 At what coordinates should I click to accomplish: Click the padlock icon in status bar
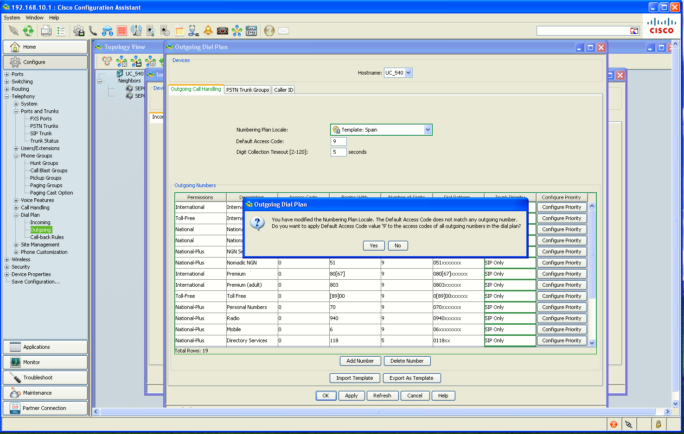tap(658, 424)
